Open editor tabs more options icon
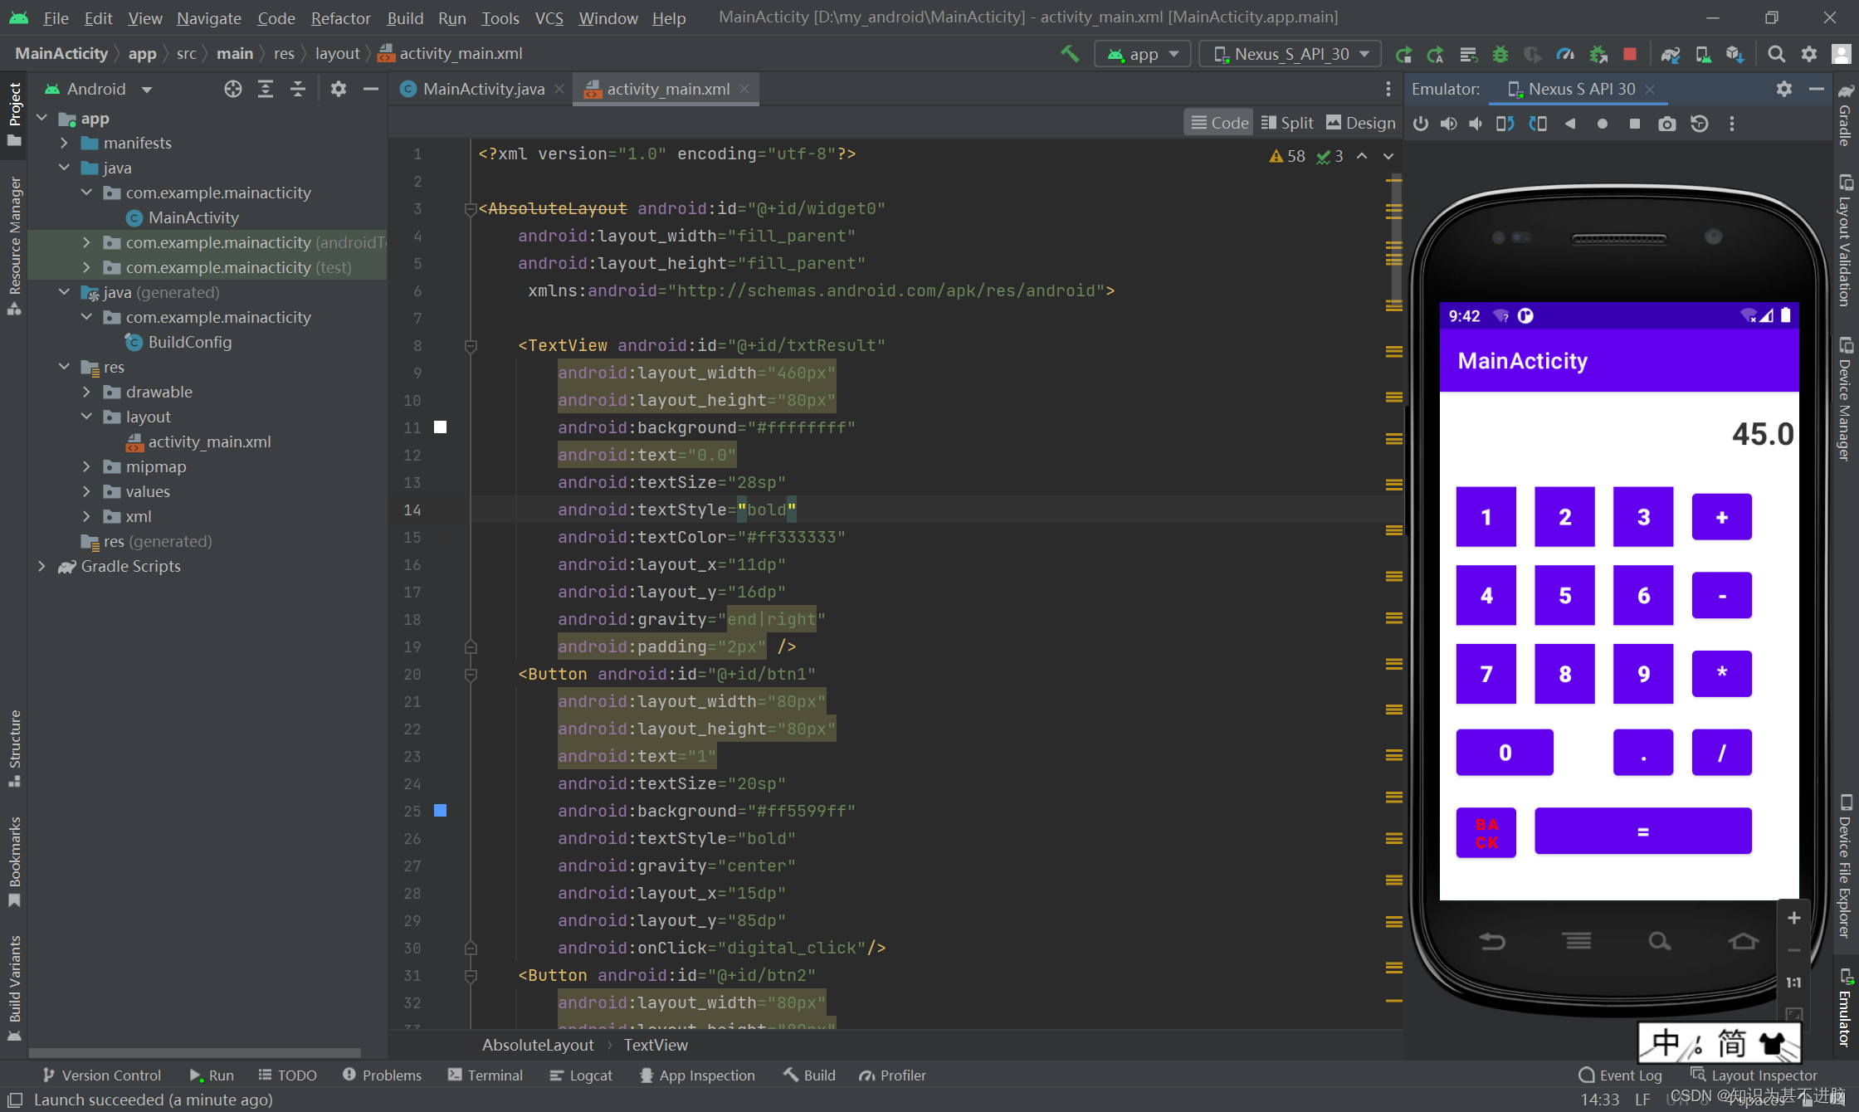Viewport: 1859px width, 1112px height. click(x=1388, y=89)
